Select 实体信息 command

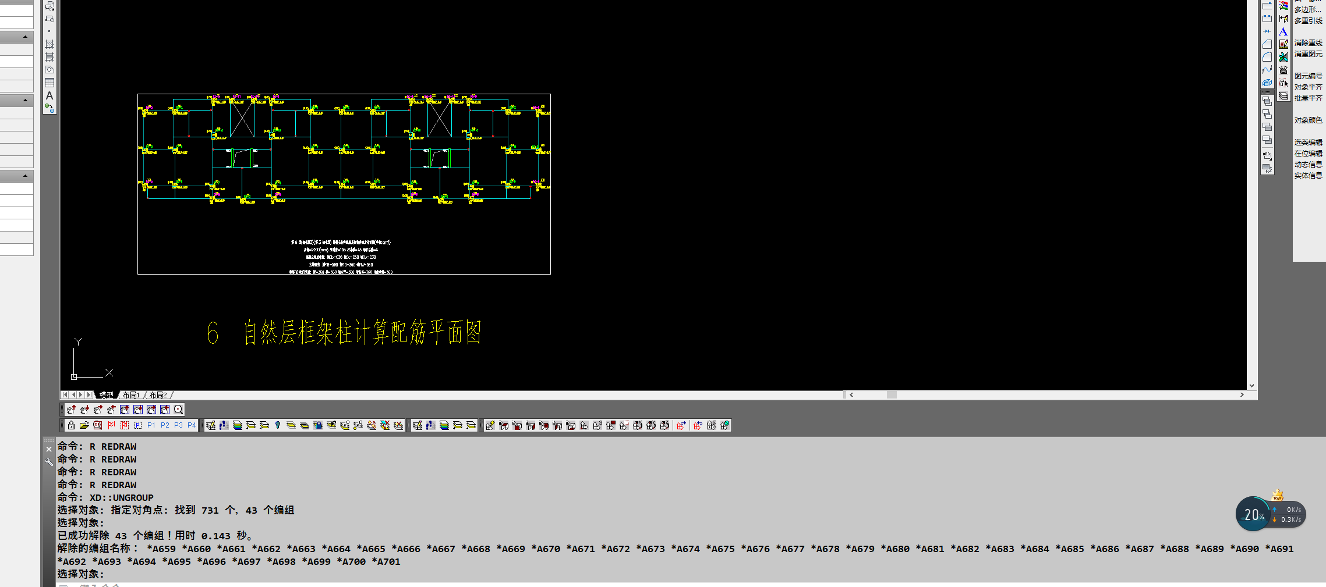click(1308, 175)
